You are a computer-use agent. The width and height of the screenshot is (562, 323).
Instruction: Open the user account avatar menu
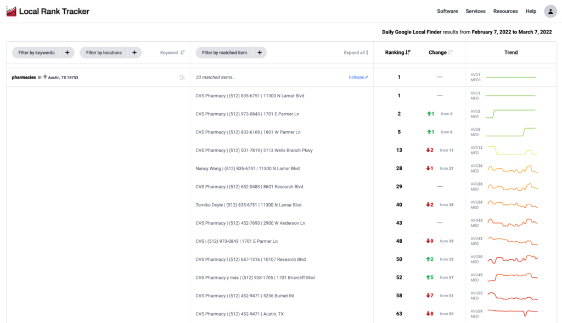coord(550,12)
